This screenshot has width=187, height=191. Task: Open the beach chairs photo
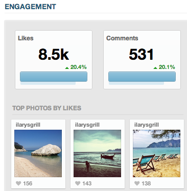click(156, 153)
